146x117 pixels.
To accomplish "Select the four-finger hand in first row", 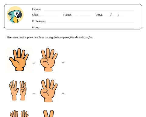I will [x=49, y=60].
